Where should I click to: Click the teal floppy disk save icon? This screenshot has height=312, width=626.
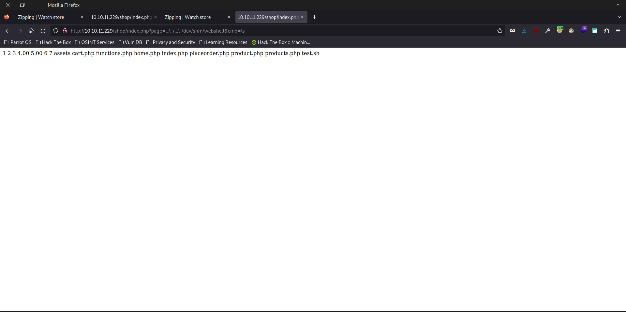595,31
